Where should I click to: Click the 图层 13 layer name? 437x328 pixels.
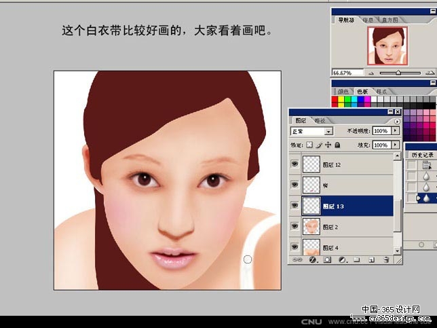[x=333, y=206]
